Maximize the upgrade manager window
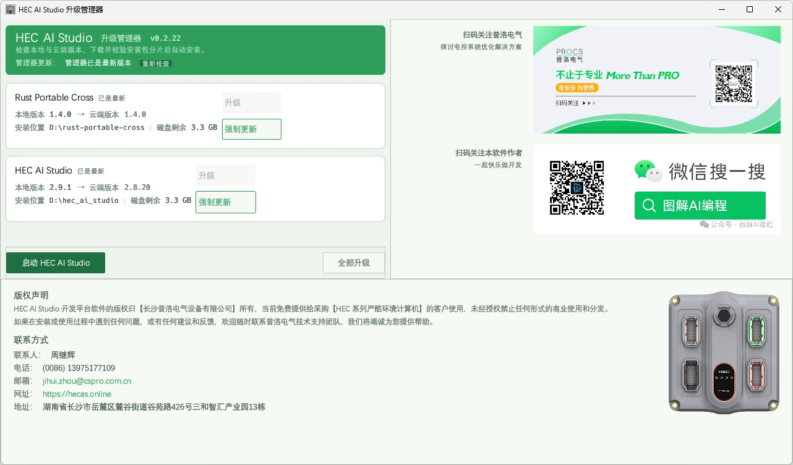793x465 pixels. (750, 9)
